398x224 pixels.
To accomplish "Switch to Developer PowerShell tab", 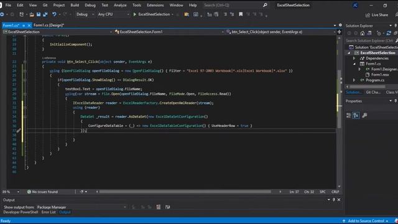I will 21,212.
